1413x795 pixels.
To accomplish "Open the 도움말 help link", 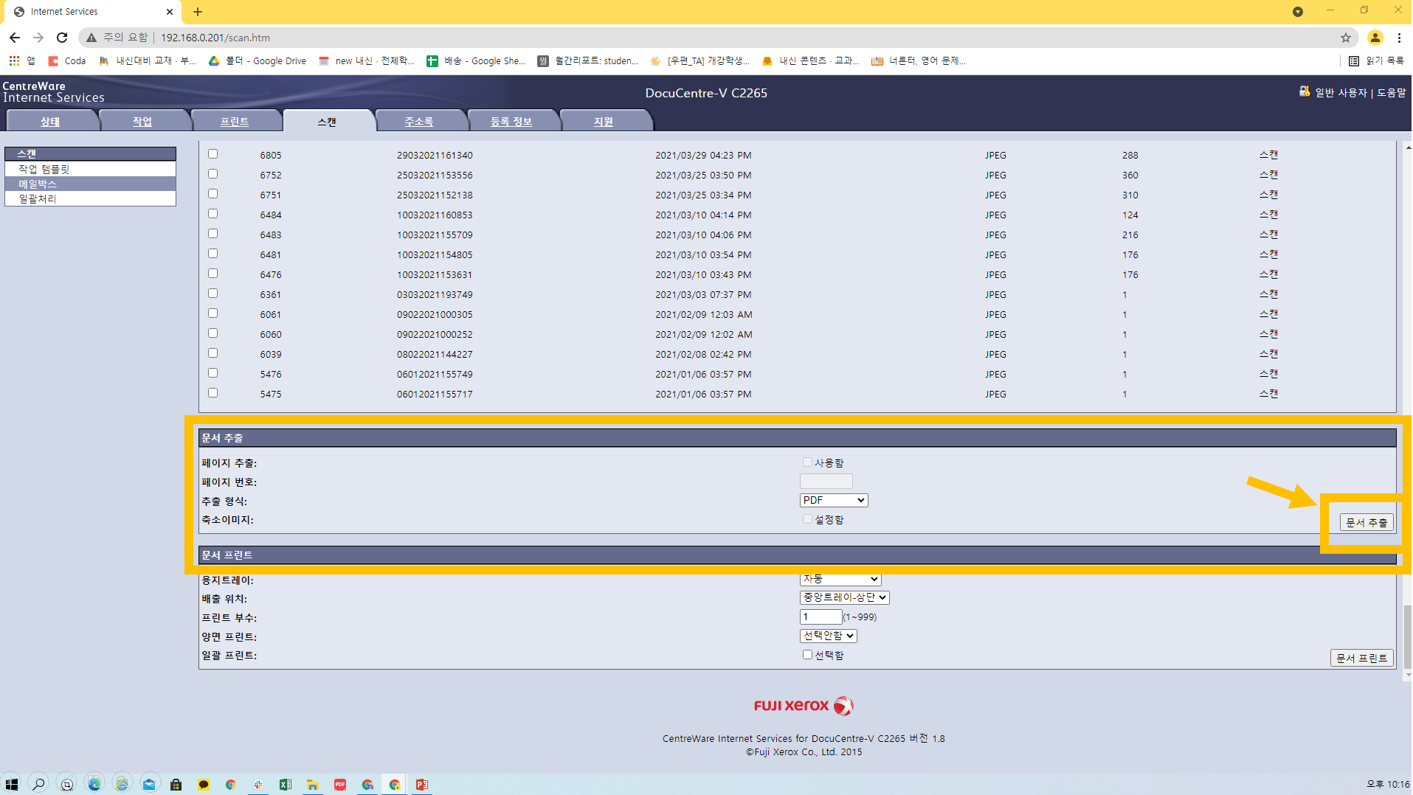I will tap(1392, 92).
